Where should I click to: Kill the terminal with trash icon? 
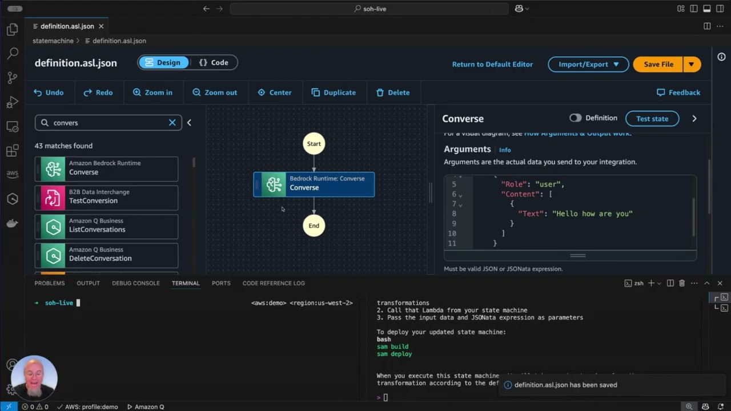682,283
